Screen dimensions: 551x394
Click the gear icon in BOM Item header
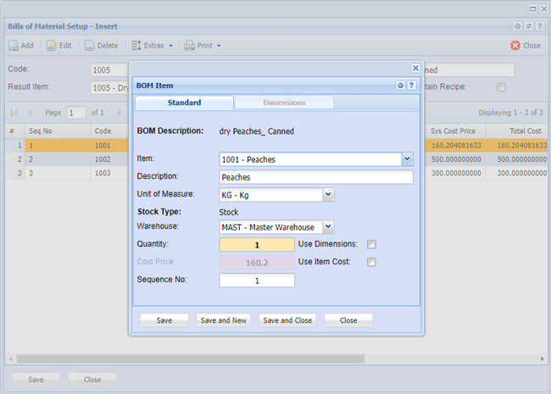point(401,86)
